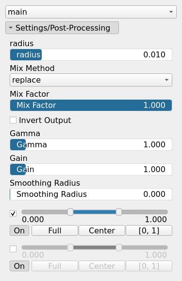
Task: Uncheck the first range slider checkbox
Action: click(x=13, y=213)
